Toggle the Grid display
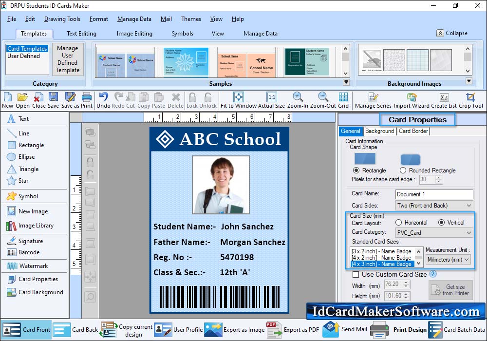 pos(343,100)
